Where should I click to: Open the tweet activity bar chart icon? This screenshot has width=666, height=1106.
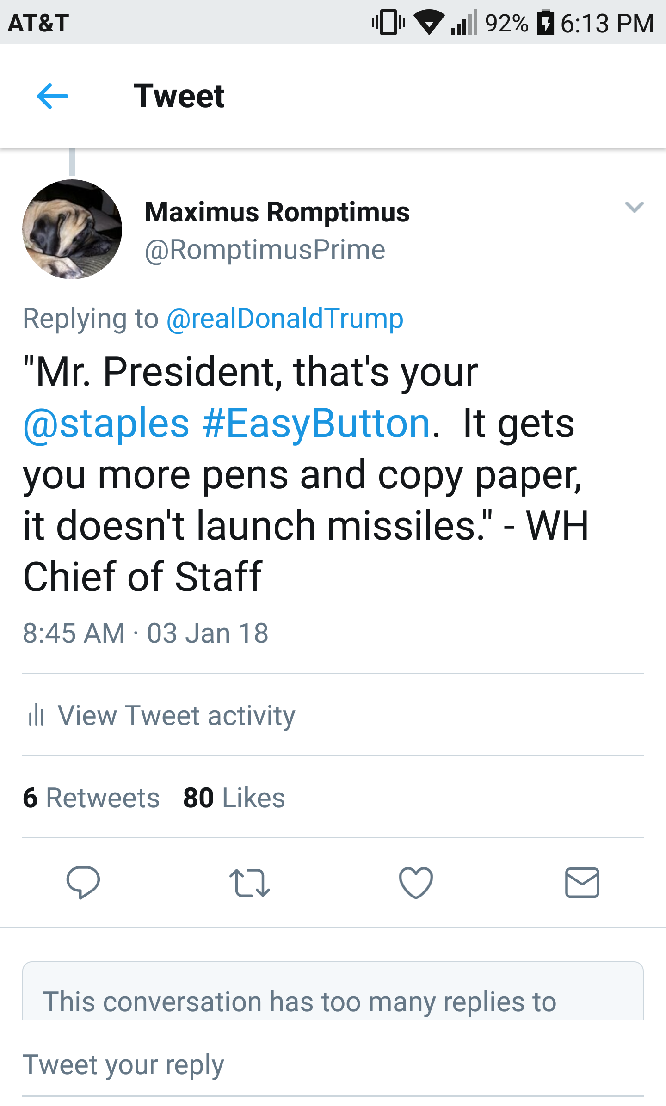tap(36, 716)
